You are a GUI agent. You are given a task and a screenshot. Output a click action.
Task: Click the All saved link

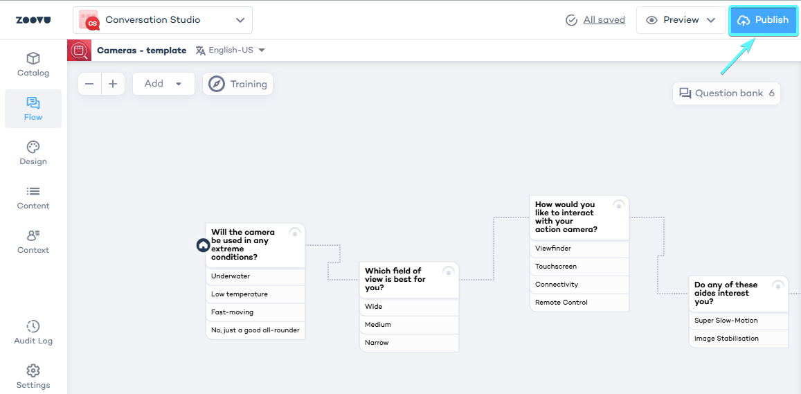click(x=604, y=20)
